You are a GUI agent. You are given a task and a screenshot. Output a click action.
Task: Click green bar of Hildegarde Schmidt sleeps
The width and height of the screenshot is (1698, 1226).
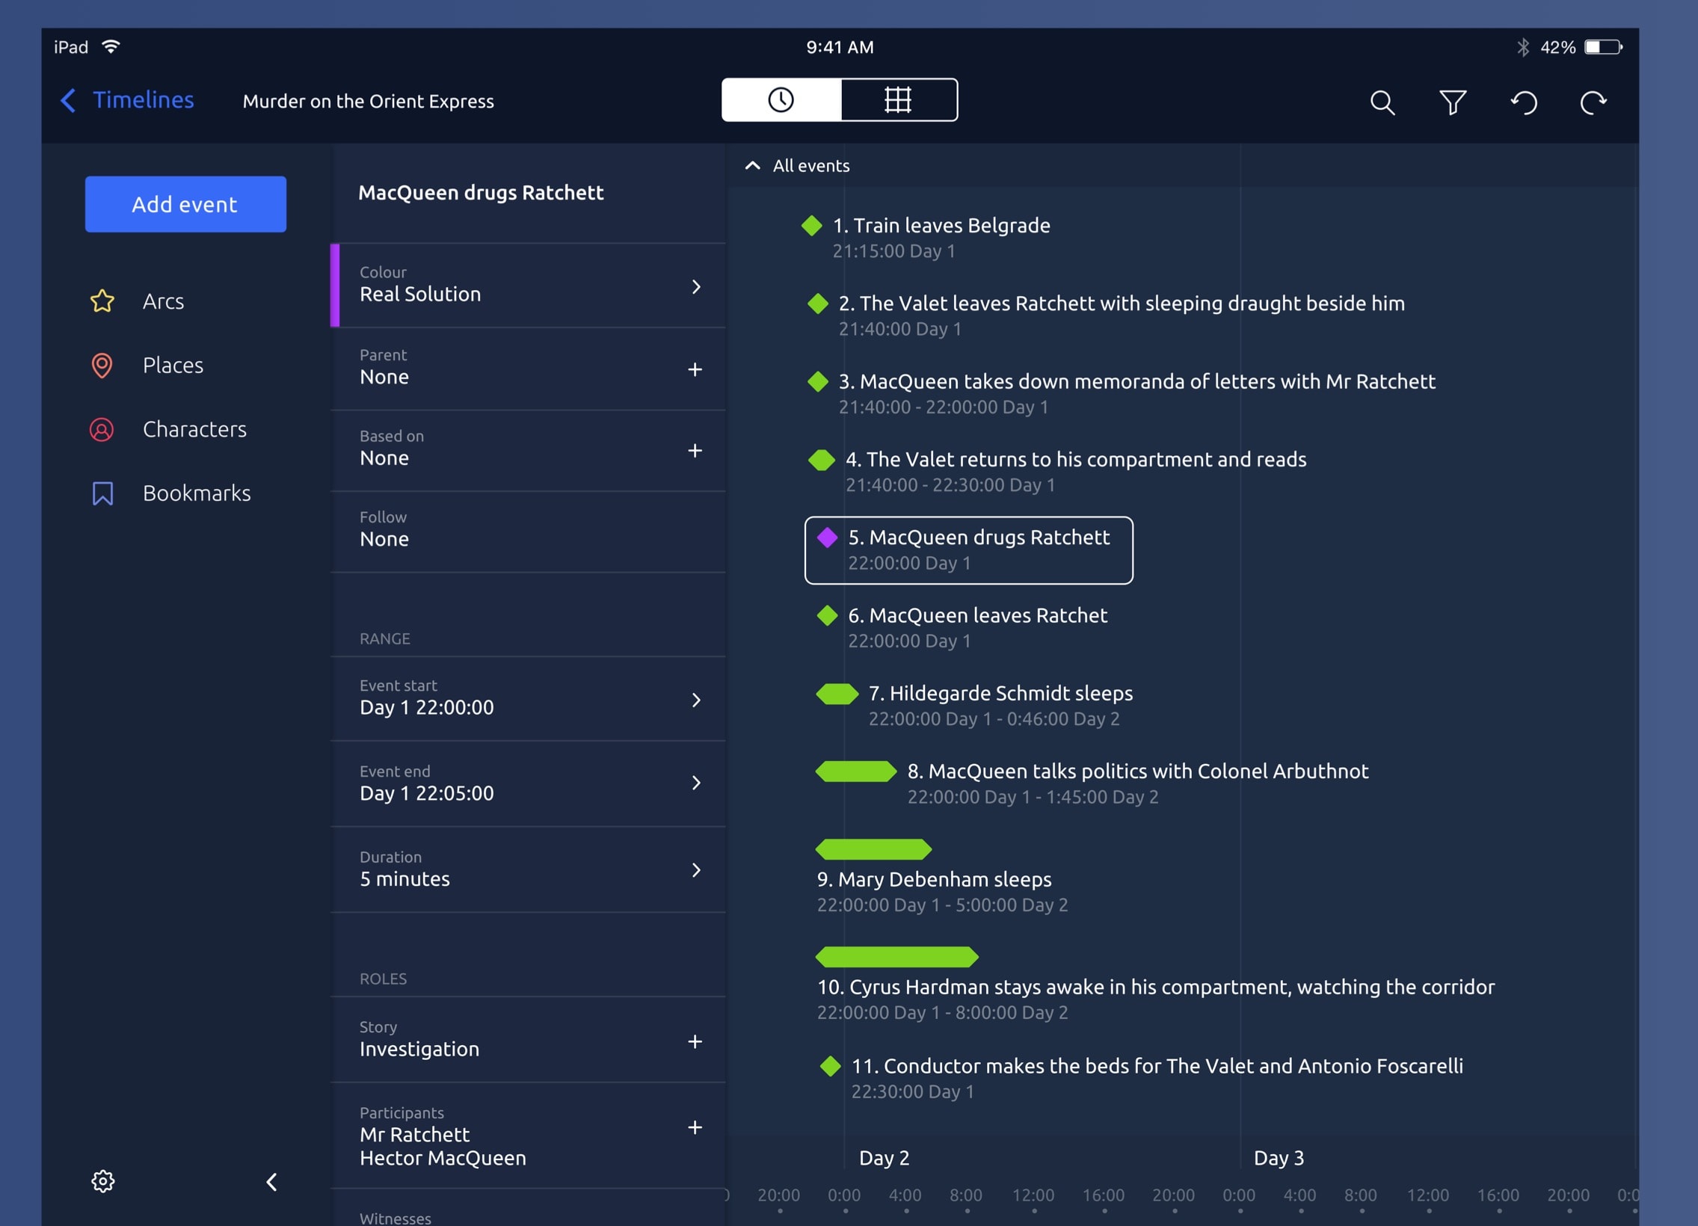[x=837, y=694]
